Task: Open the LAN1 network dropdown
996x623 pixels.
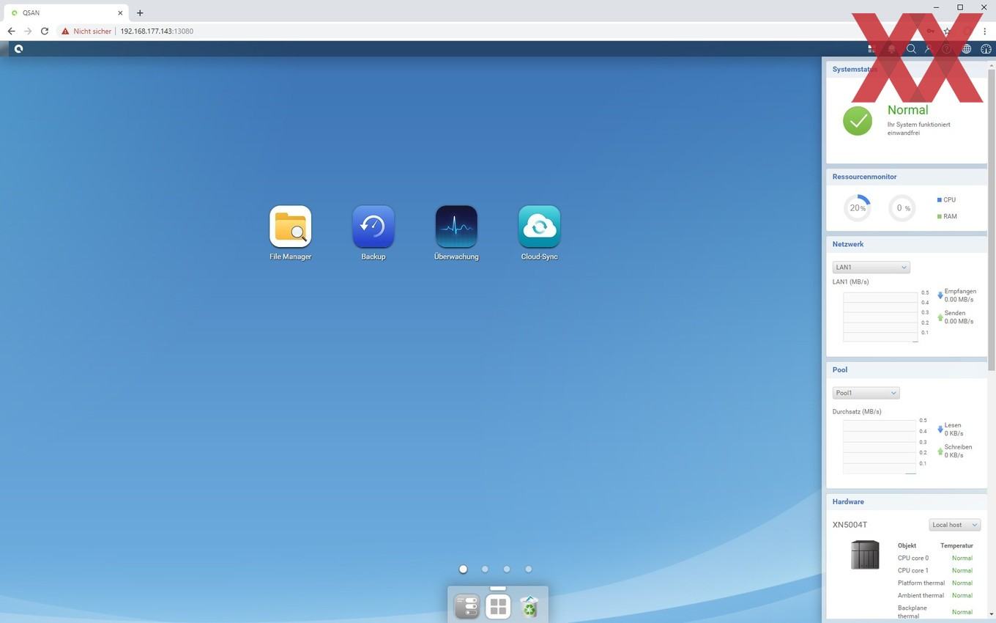Action: click(871, 267)
